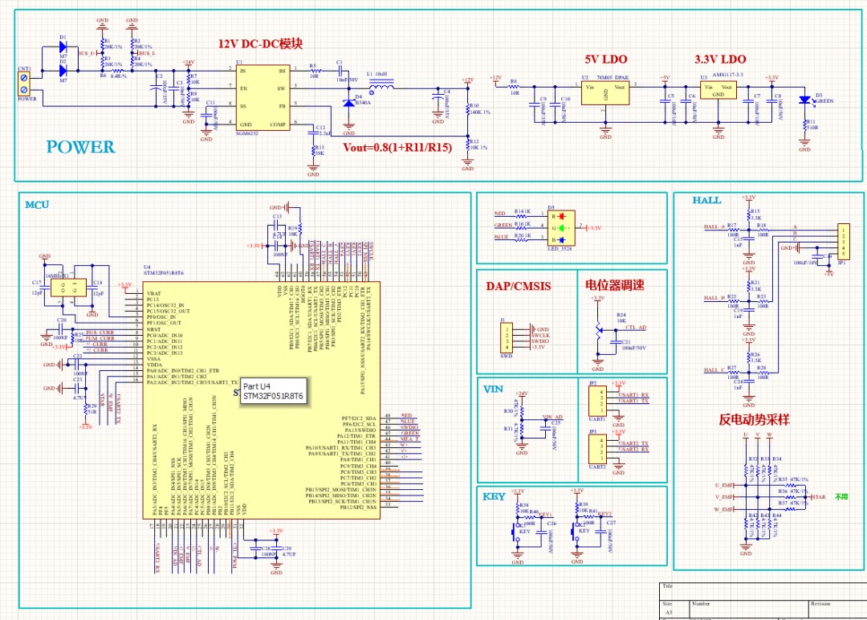Select the SGM6232 DC-DC converter symbol
The image size is (867, 620).
click(x=262, y=96)
